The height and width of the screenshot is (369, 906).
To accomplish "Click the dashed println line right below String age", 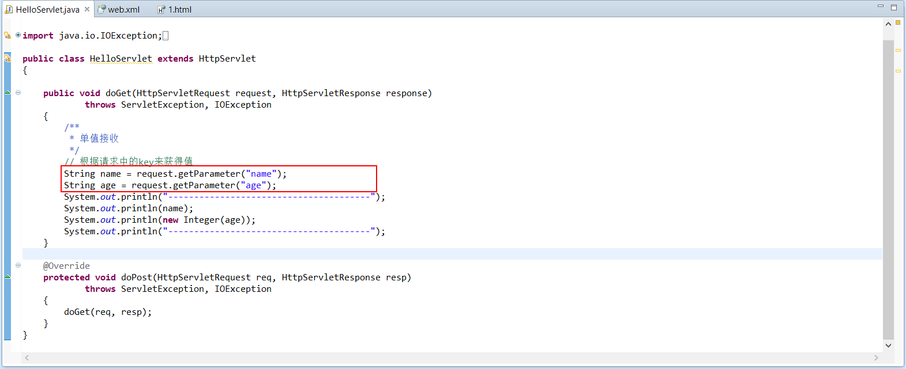I will point(224,197).
